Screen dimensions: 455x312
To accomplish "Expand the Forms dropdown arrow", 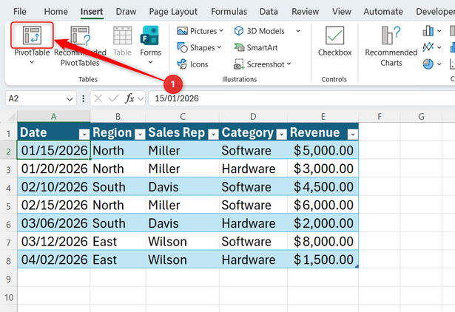I will 150,62.
